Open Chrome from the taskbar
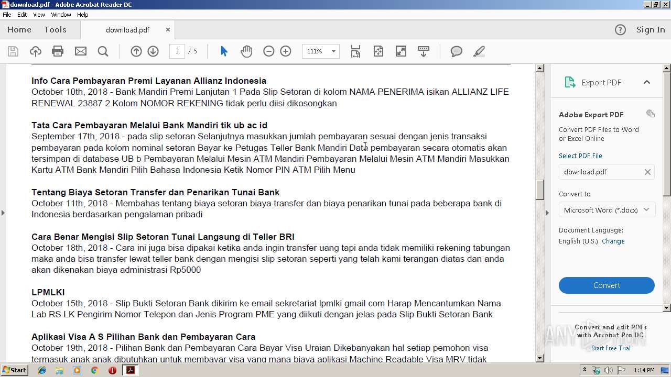671x377 pixels. (x=94, y=370)
